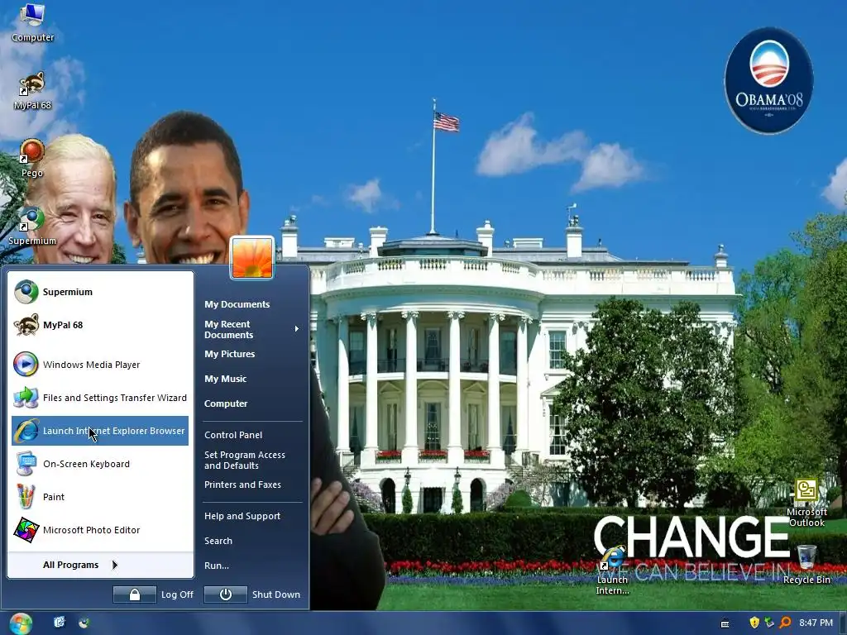
Task: Click the orange magnifier tray icon
Action: coord(785,623)
